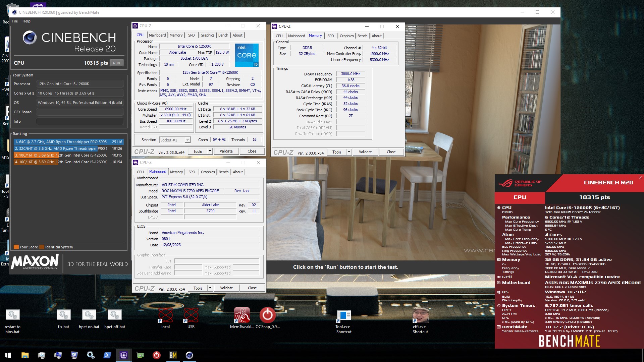
Task: Click the Uncore Frequency 5300.0 MHz value
Action: [379, 60]
